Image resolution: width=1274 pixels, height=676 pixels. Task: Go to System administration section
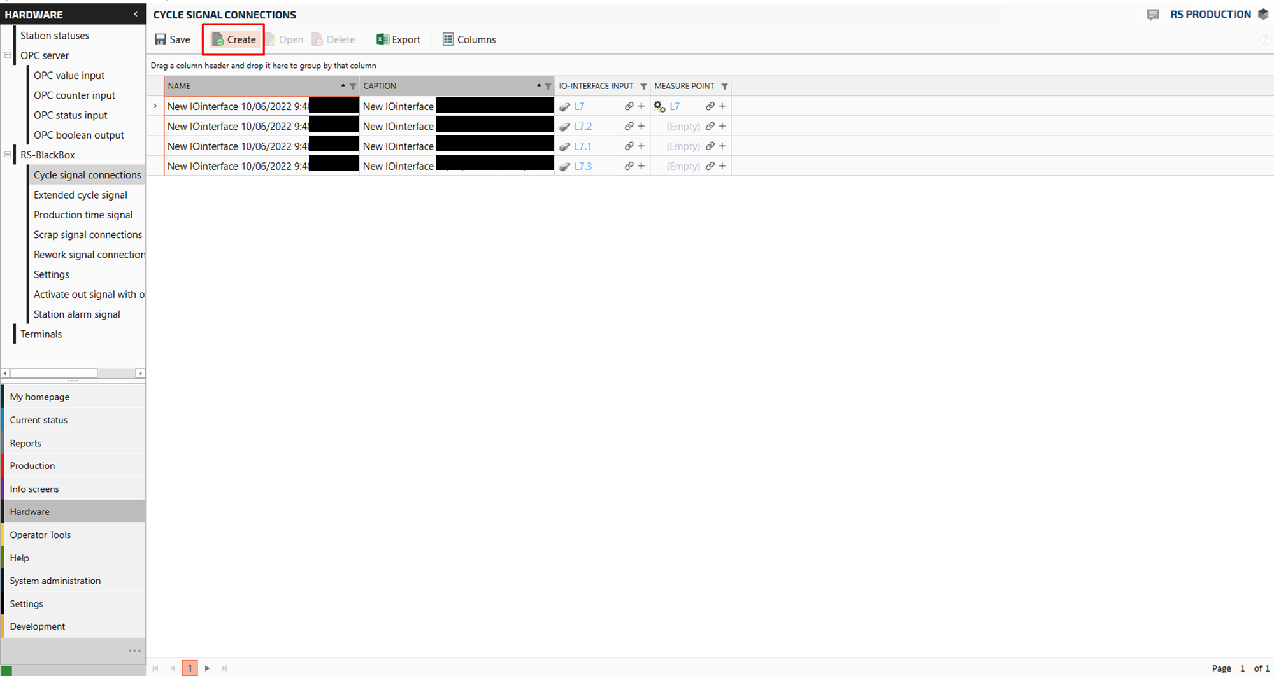(x=55, y=581)
